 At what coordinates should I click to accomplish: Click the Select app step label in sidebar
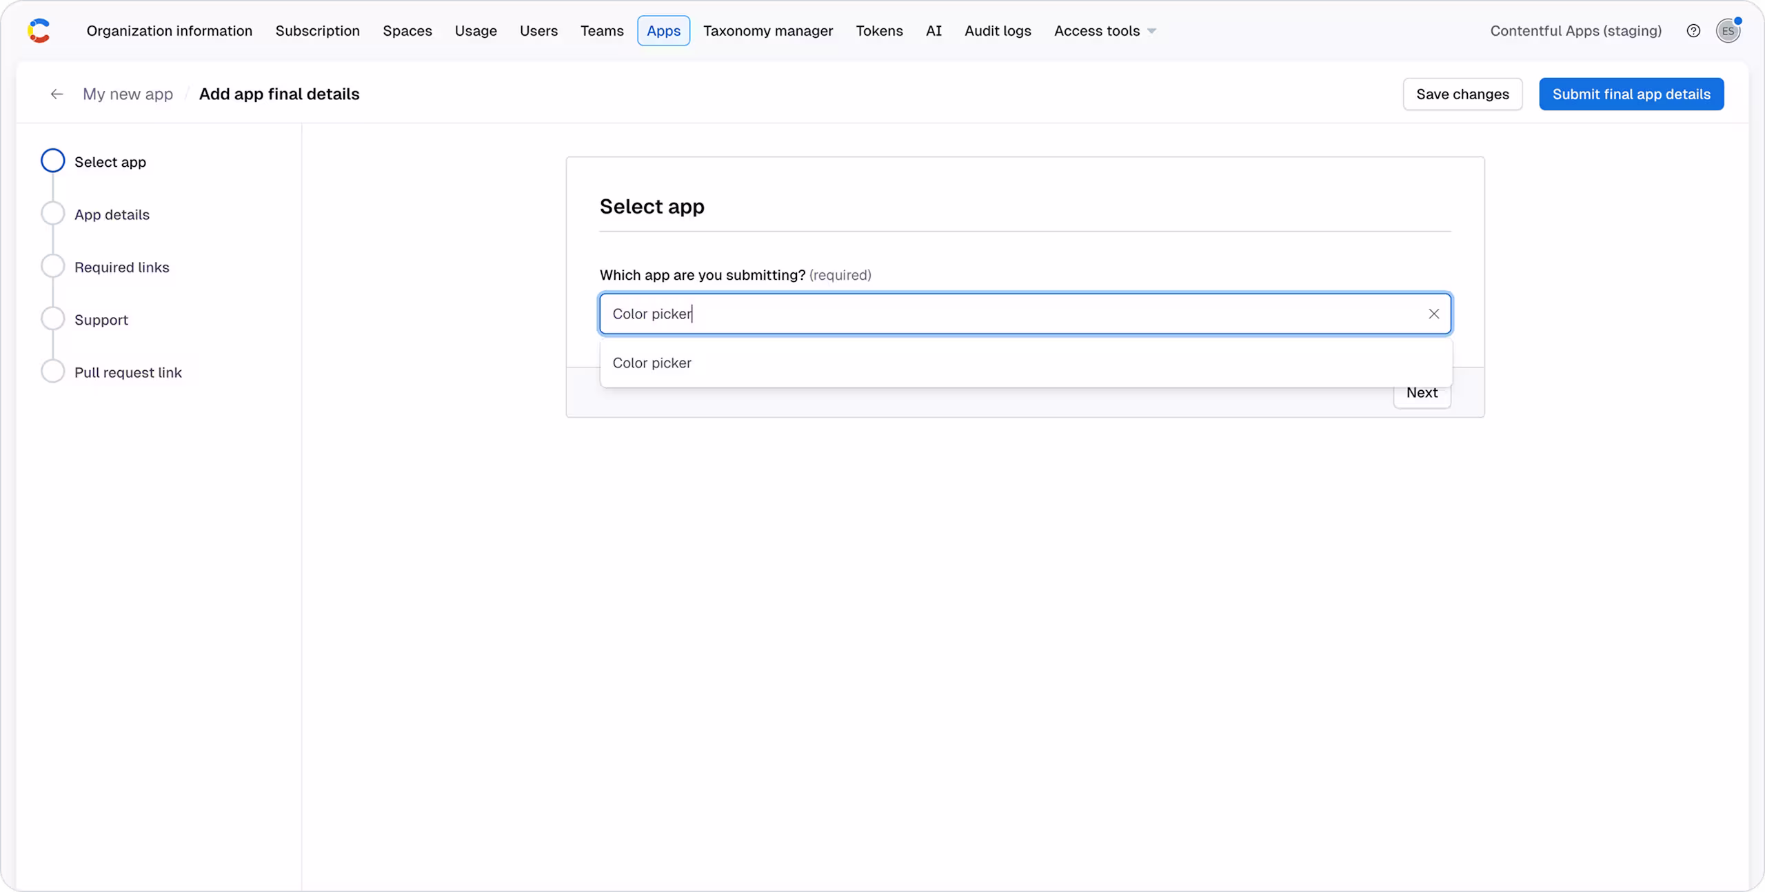[110, 162]
